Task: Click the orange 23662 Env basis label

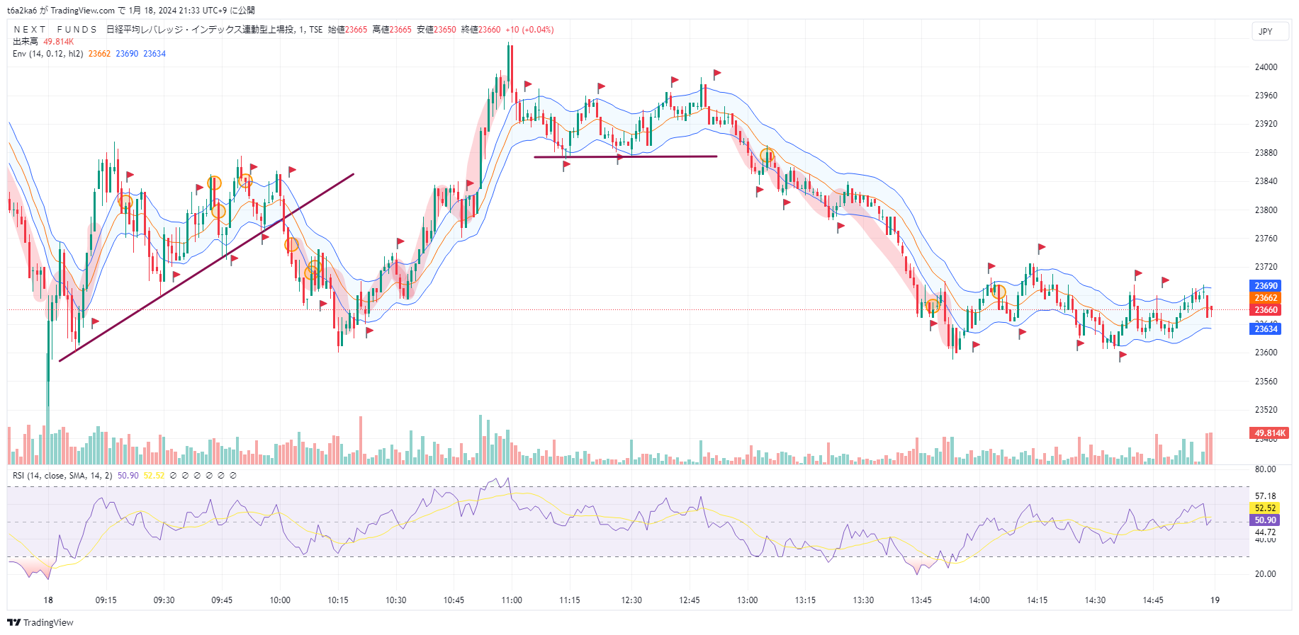Action: tap(1266, 298)
